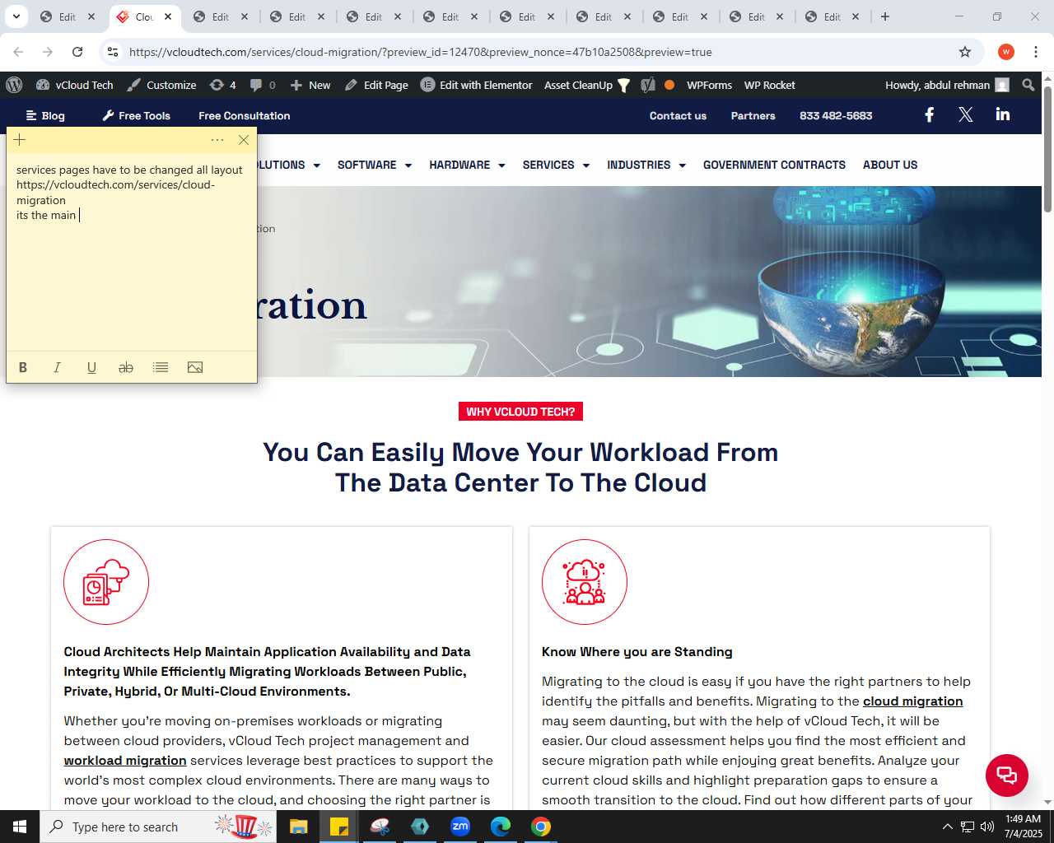Click Edit with Elementor
Viewport: 1054px width, 843px height.
(x=476, y=85)
